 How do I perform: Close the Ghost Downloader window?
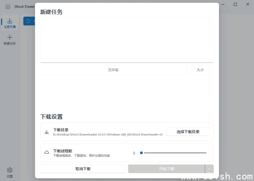(x=248, y=4)
